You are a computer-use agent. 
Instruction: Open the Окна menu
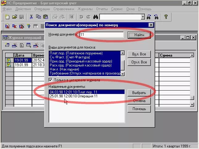pyautogui.click(x=130, y=9)
